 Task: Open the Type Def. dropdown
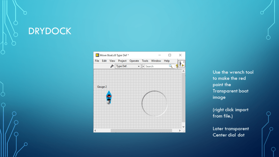point(128,66)
